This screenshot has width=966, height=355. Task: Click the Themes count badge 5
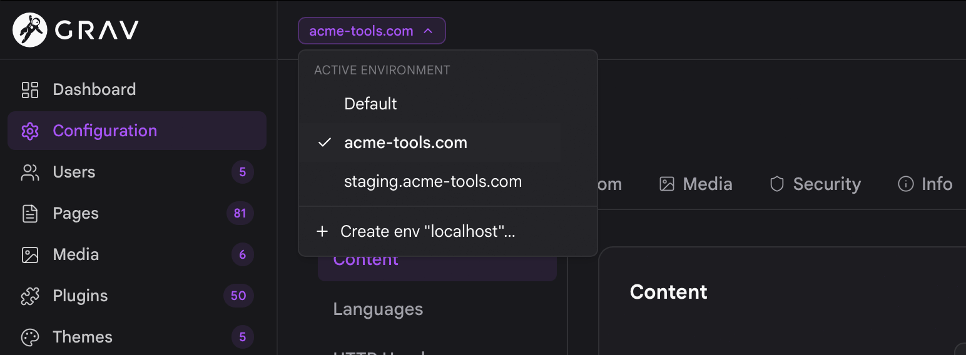pyautogui.click(x=243, y=337)
